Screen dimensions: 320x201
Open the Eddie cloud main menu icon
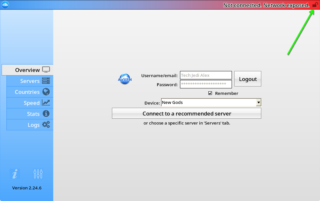click(5, 5)
